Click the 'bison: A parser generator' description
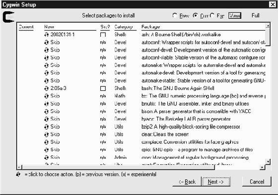The image size is (278, 195). (196, 111)
